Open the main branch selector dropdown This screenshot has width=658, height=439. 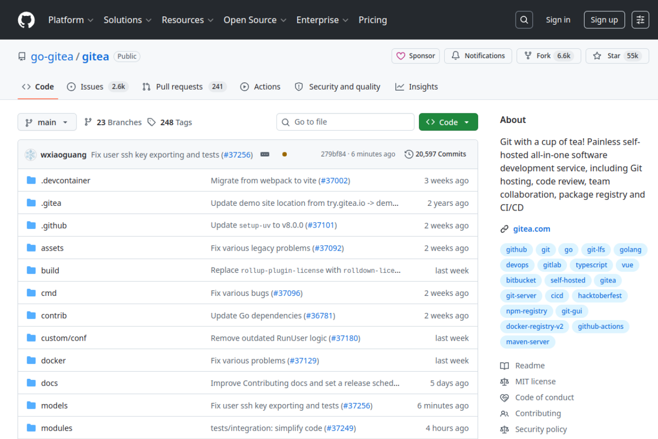point(47,122)
